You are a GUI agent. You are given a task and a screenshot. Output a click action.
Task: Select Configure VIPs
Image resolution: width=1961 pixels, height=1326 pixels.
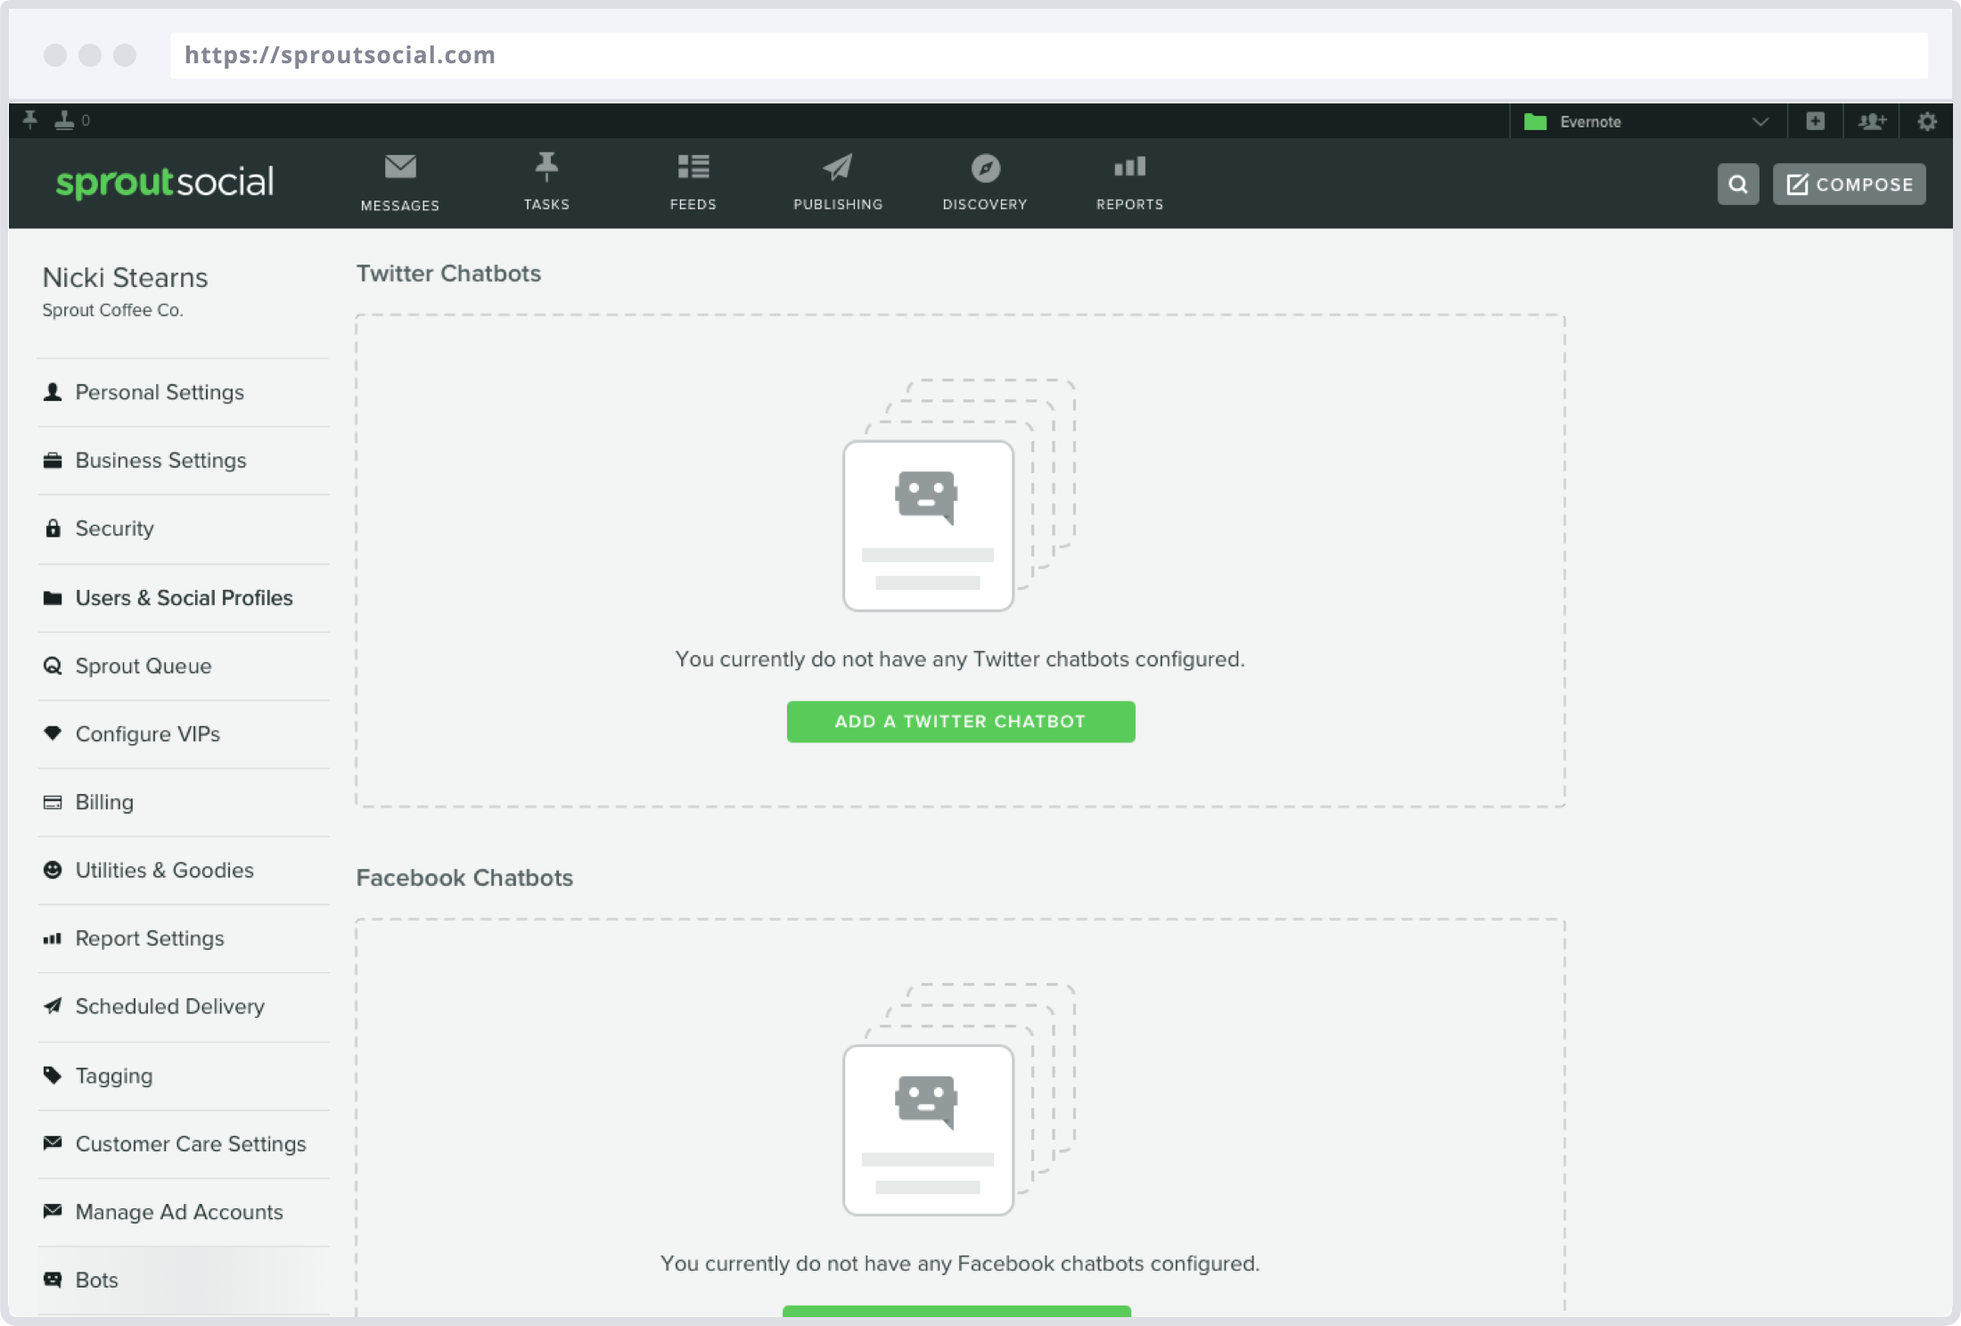[x=184, y=734]
